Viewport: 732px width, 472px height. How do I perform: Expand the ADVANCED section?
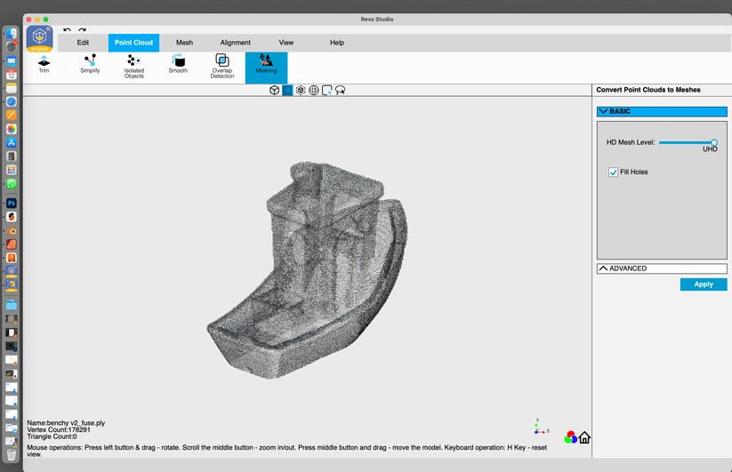[x=662, y=268]
